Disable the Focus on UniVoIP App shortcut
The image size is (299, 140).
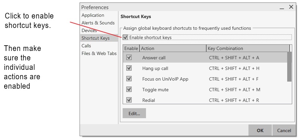pyautogui.click(x=129, y=78)
